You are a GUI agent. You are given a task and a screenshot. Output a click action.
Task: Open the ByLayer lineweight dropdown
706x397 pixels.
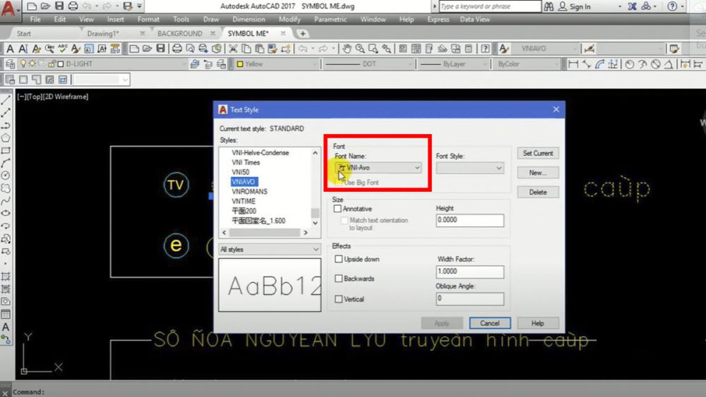pos(454,64)
